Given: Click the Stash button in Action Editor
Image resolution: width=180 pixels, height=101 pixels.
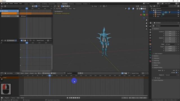Looking at the screenshot, I should click(x=53, y=73).
